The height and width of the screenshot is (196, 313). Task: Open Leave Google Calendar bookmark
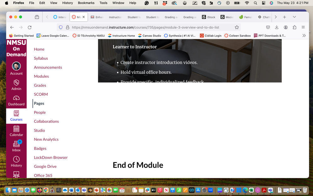pos(53,35)
